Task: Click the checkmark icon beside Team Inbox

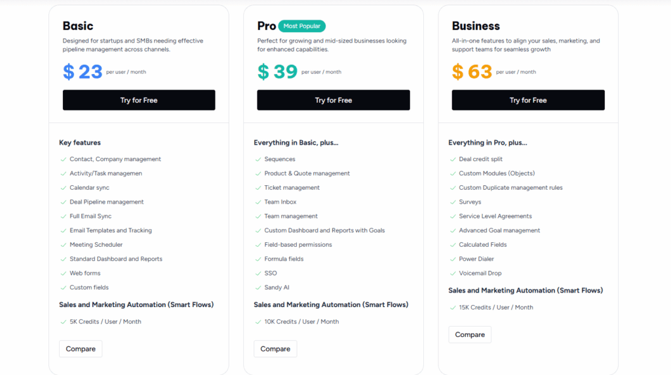Action: pos(258,202)
